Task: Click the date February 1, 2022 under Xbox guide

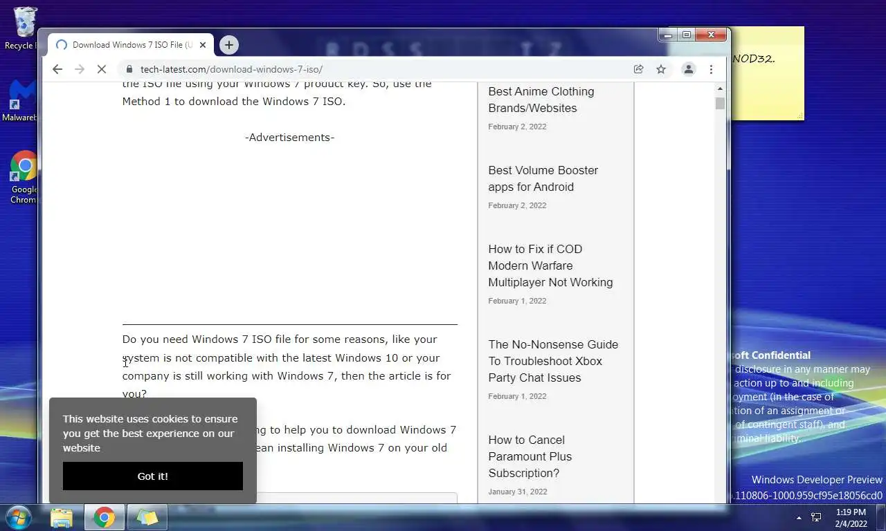Action: coord(517,396)
